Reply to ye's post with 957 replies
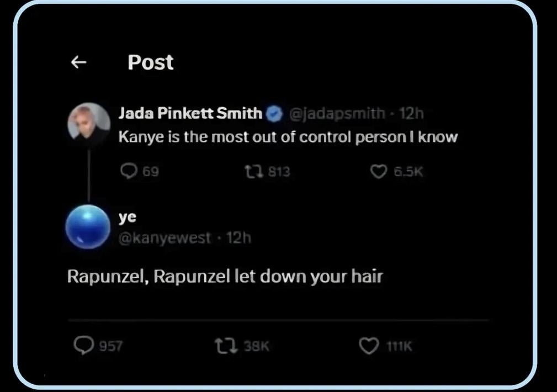The image size is (557, 392). click(x=83, y=346)
